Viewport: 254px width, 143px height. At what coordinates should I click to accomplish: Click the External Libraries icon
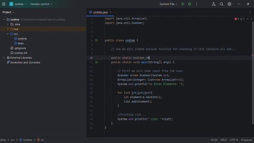(x=8, y=58)
